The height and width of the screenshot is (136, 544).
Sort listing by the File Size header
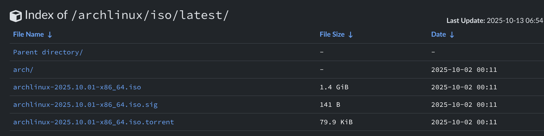pos(332,34)
